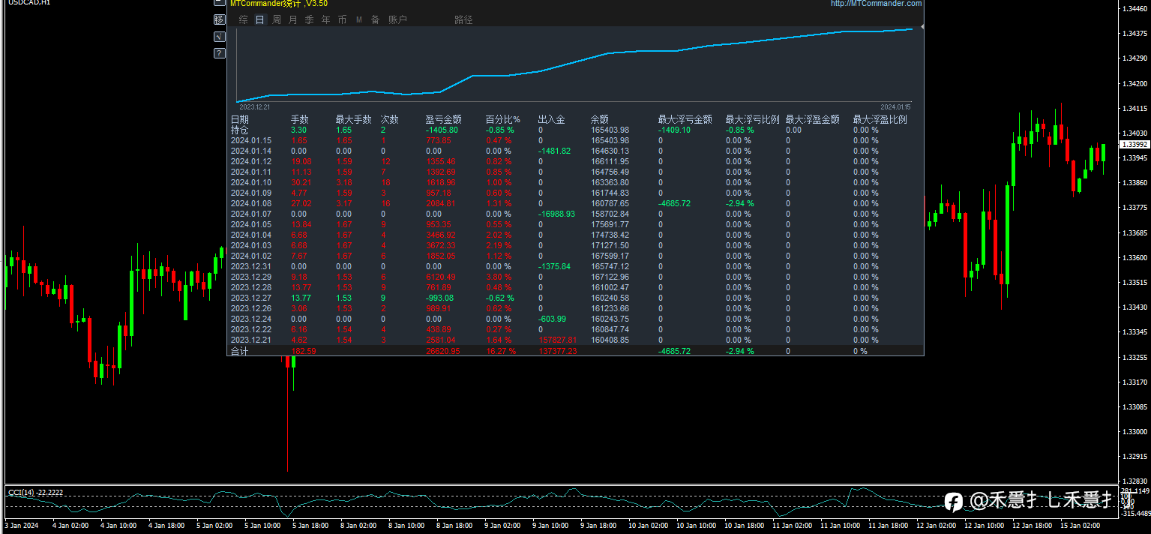Image resolution: width=1151 pixels, height=534 pixels.
Task: Select the 2024.01.10 date row
Action: pyautogui.click(x=250, y=182)
